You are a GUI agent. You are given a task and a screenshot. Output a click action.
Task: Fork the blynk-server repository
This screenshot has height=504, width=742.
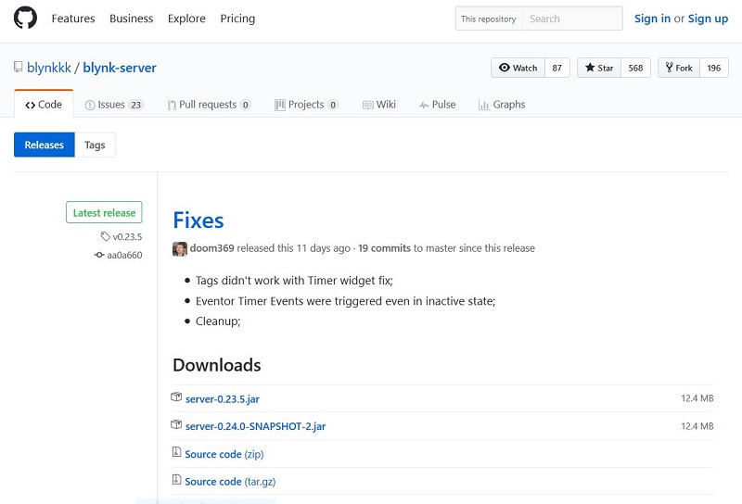(x=679, y=68)
